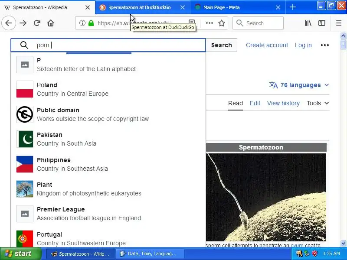The width and height of the screenshot is (347, 260).
Task: Open the Windows start menu
Action: point(20,253)
